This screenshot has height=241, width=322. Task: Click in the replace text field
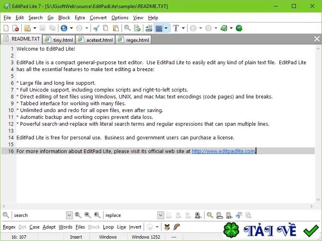[131, 215]
